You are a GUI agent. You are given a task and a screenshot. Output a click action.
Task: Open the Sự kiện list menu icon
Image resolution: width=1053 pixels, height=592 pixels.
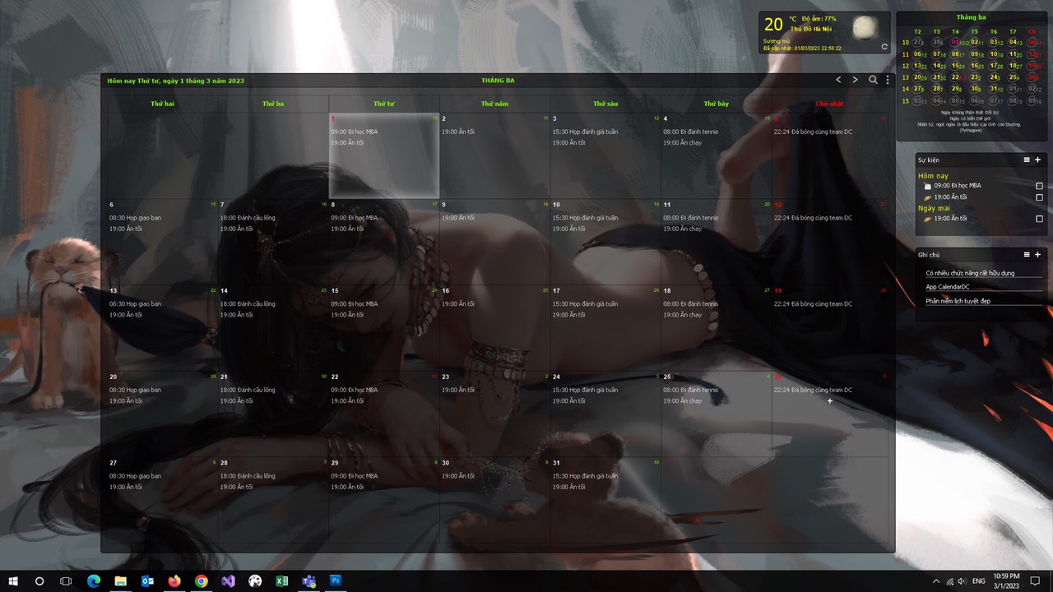(1027, 160)
